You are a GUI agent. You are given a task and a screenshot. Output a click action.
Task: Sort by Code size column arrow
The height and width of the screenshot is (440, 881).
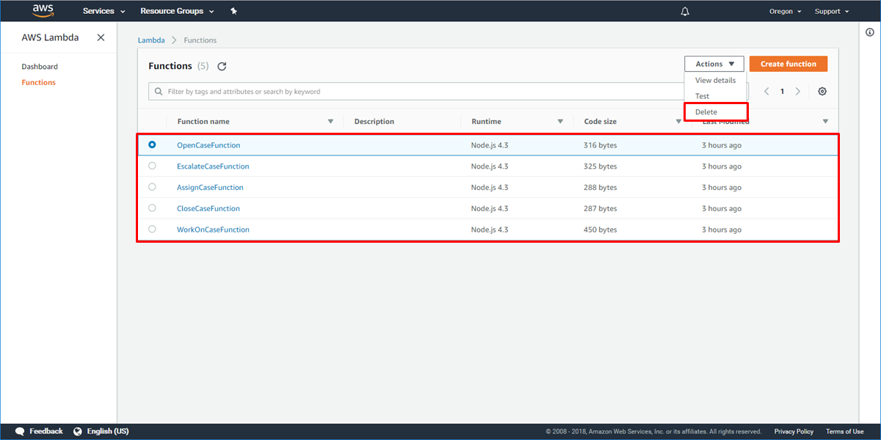coord(678,122)
